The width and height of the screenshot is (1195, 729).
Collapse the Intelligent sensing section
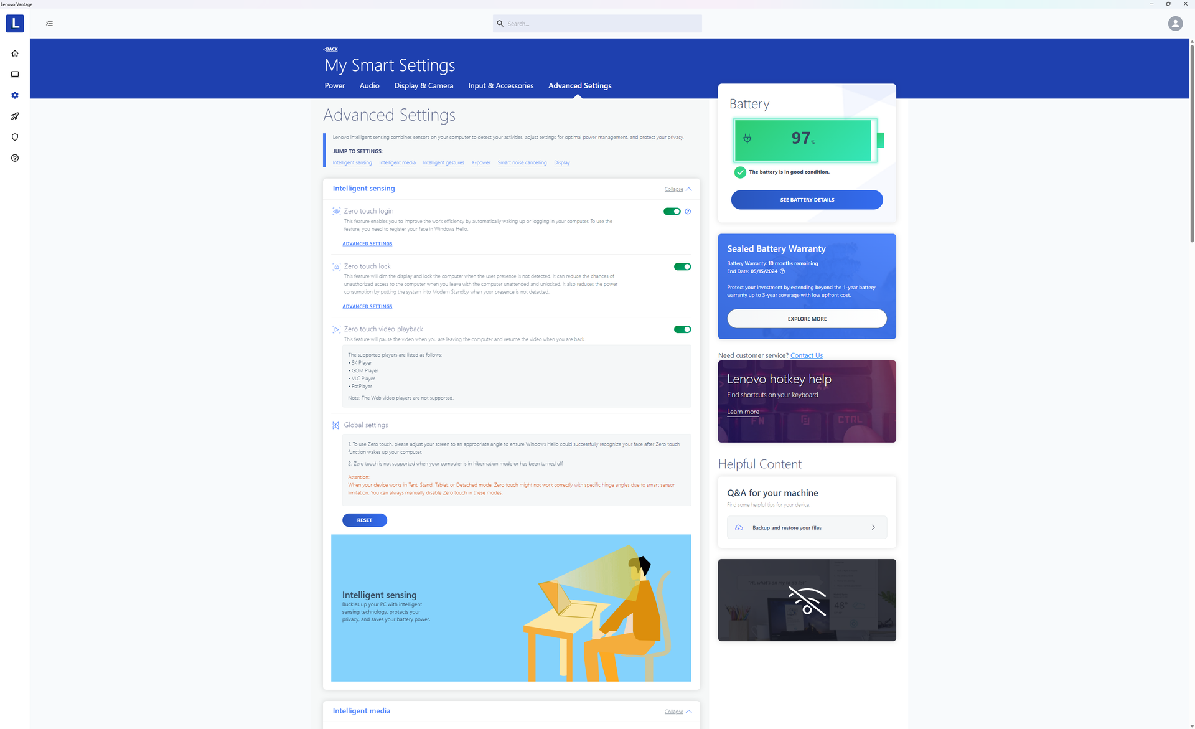point(678,189)
